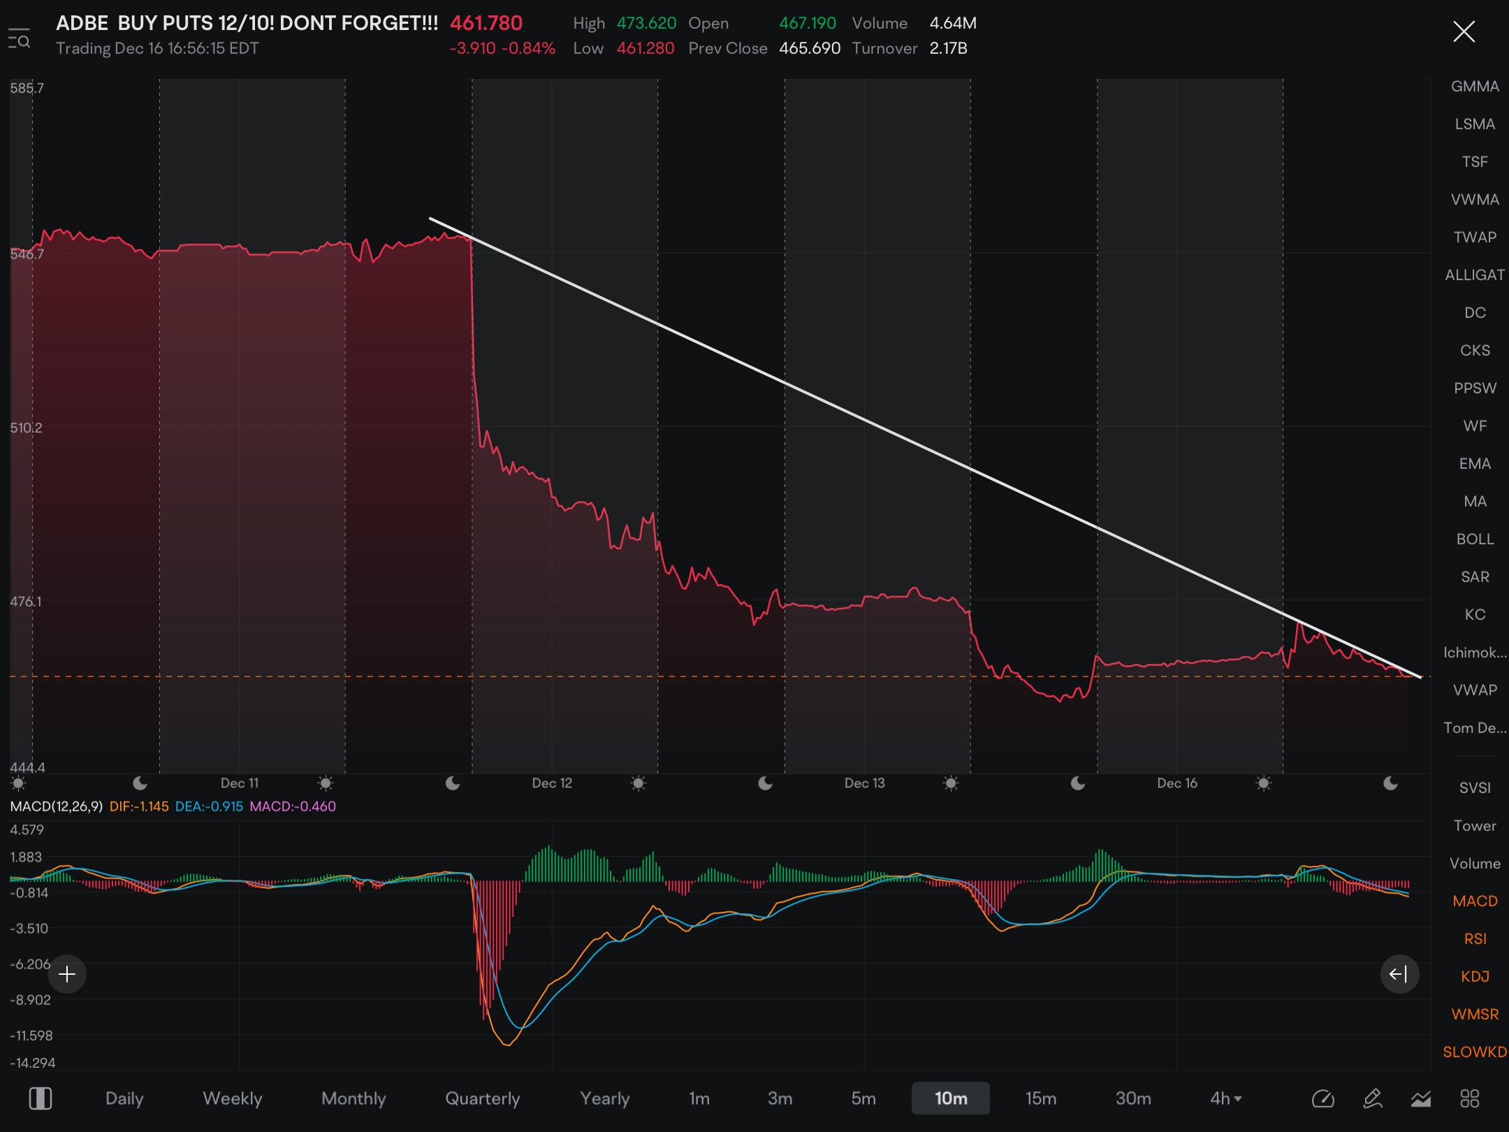1509x1132 pixels.
Task: Open the four-square grid menu icon
Action: pyautogui.click(x=1469, y=1098)
